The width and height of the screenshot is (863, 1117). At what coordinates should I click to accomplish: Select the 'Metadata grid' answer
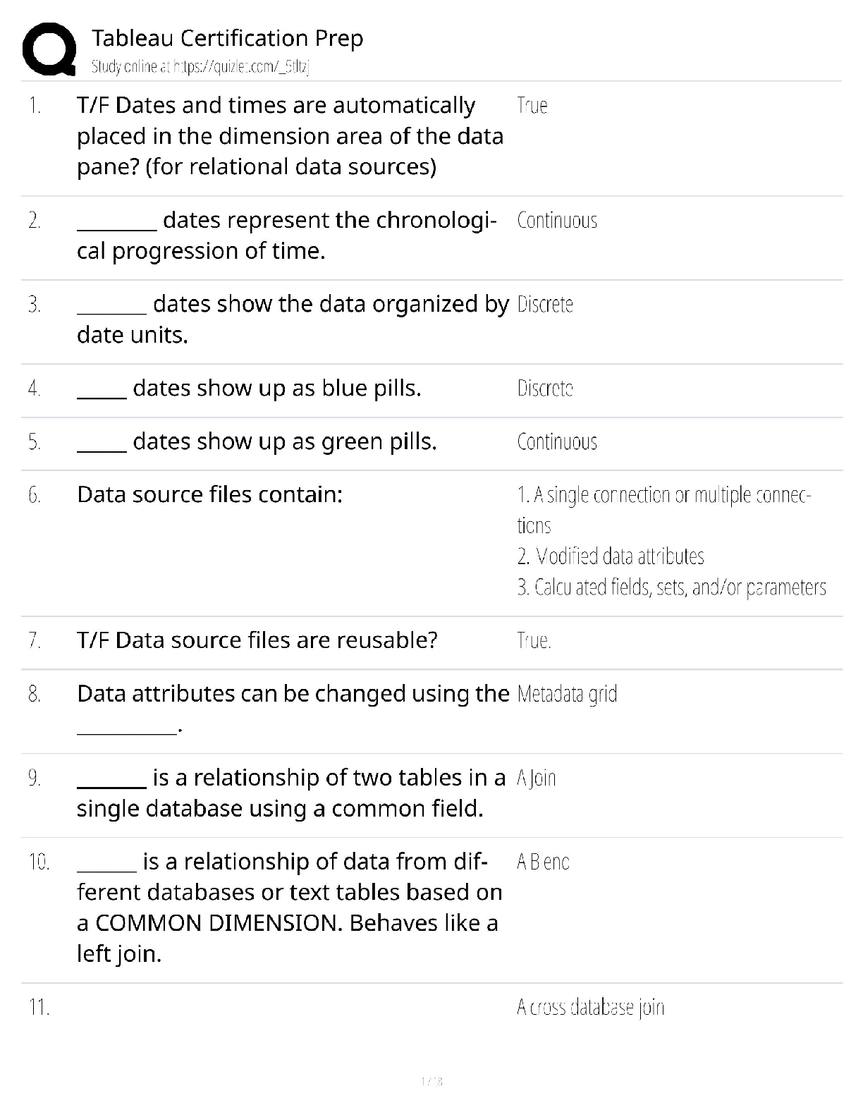[x=567, y=695]
